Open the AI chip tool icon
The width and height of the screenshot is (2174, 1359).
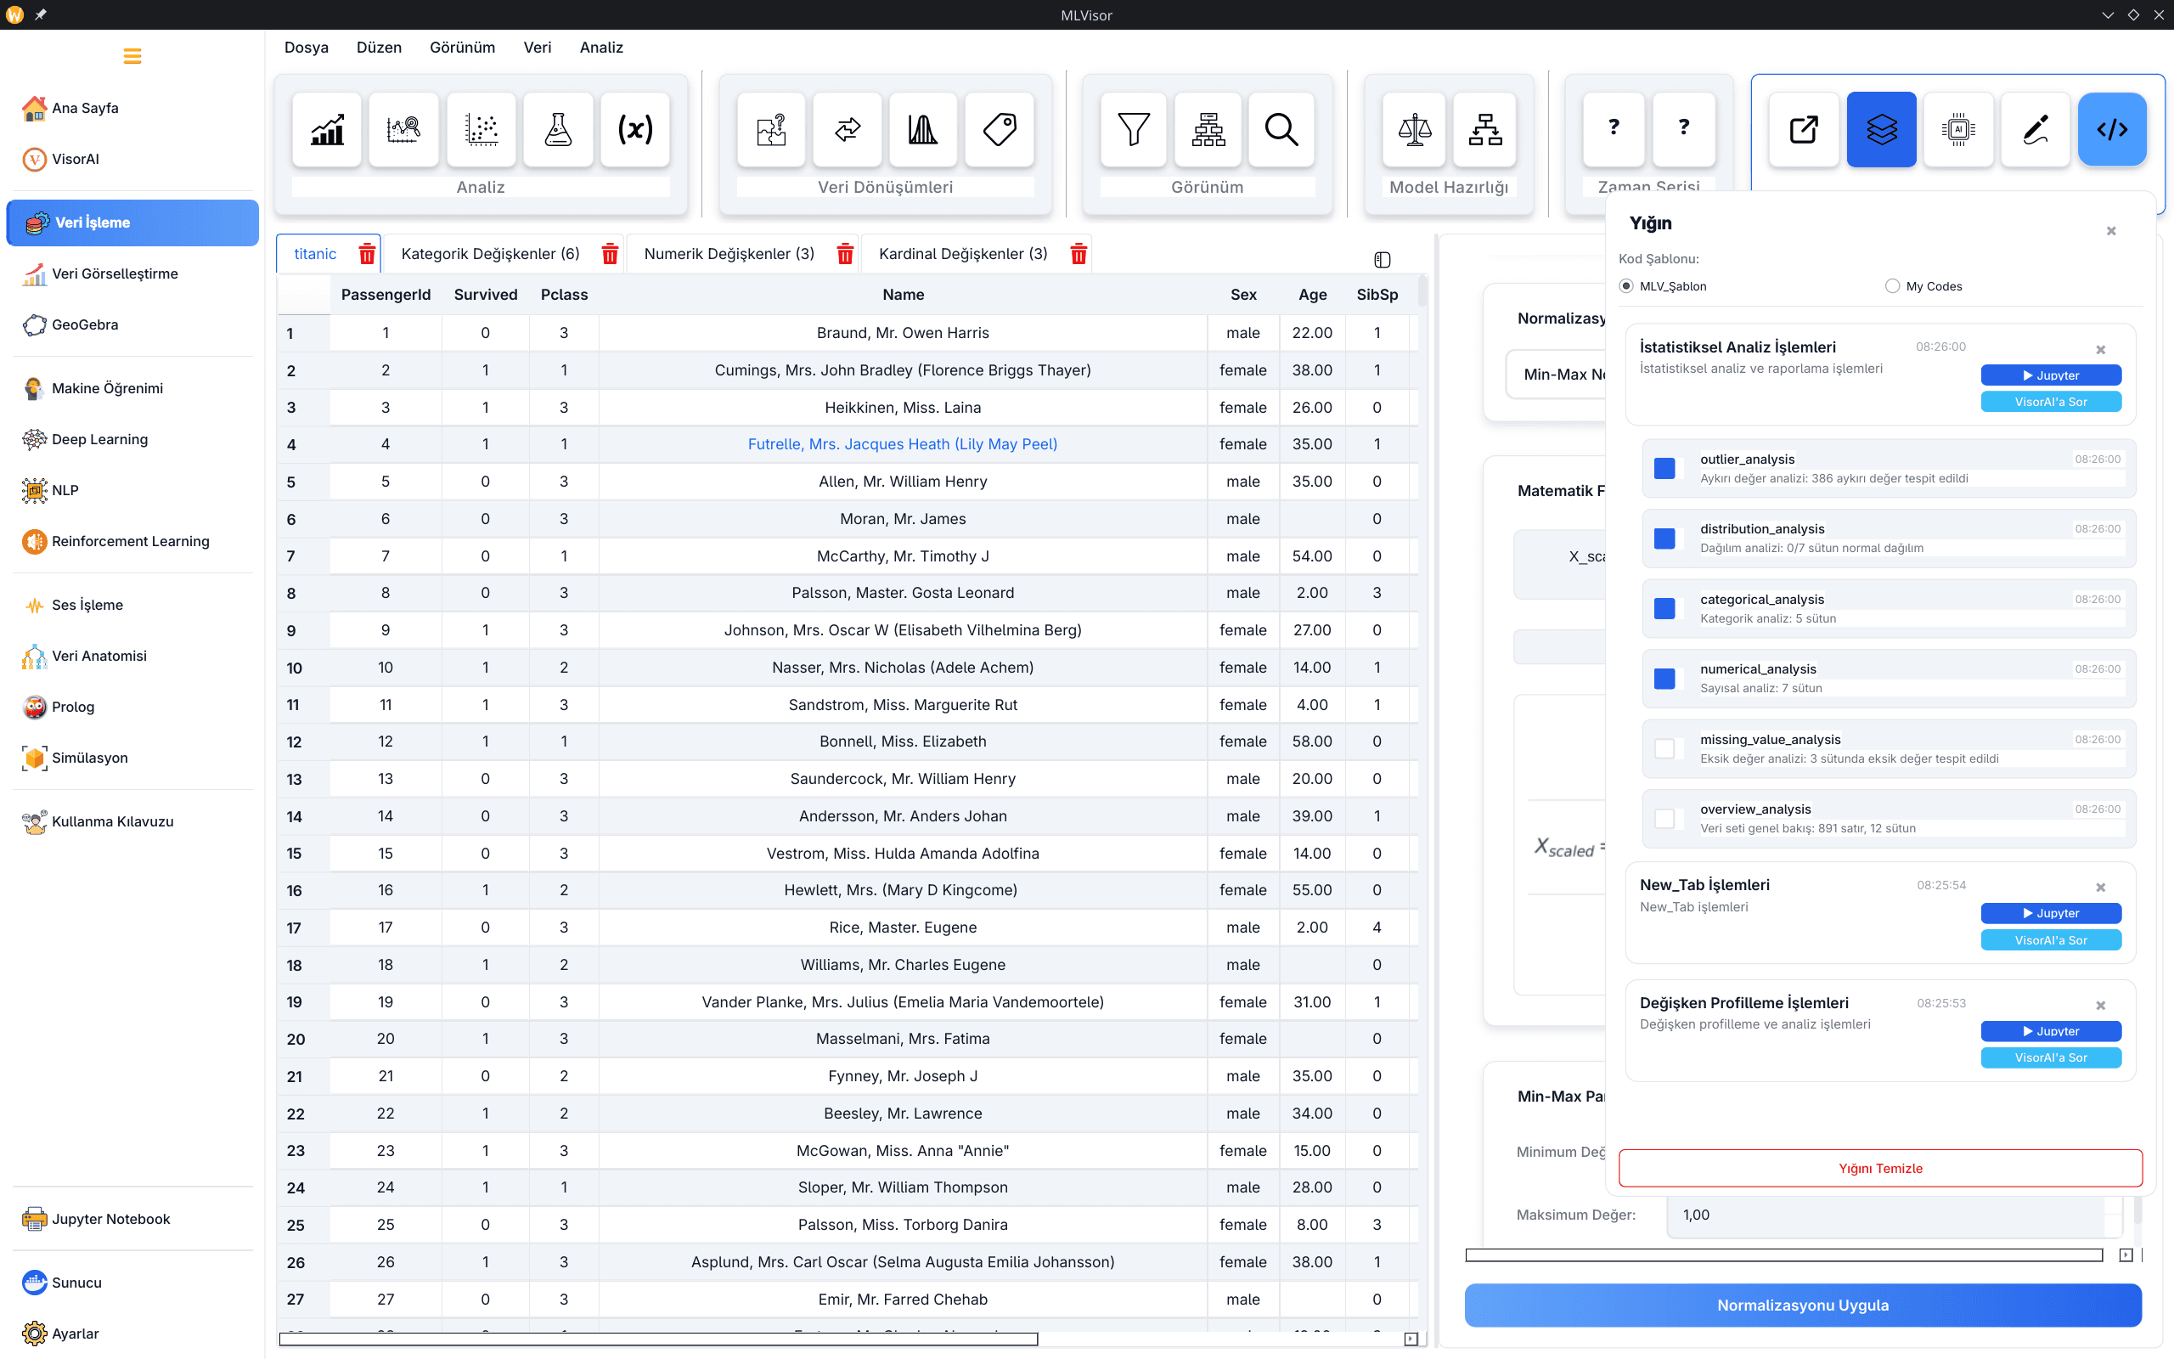coord(1958,129)
